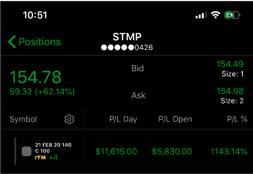The width and height of the screenshot is (253, 174).
Task: Tap the 1143.14% P/L percent value
Action: [229, 152]
